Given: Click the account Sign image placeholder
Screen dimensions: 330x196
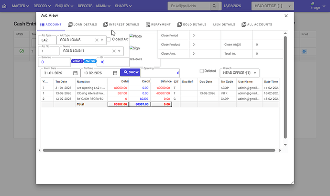Looking at the screenshot, I should 135,48.
